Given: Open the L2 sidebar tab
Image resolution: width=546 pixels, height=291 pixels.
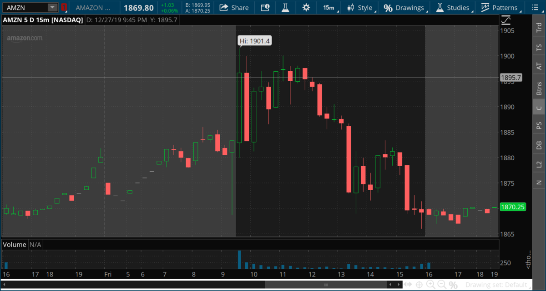Looking at the screenshot, I should (539, 164).
